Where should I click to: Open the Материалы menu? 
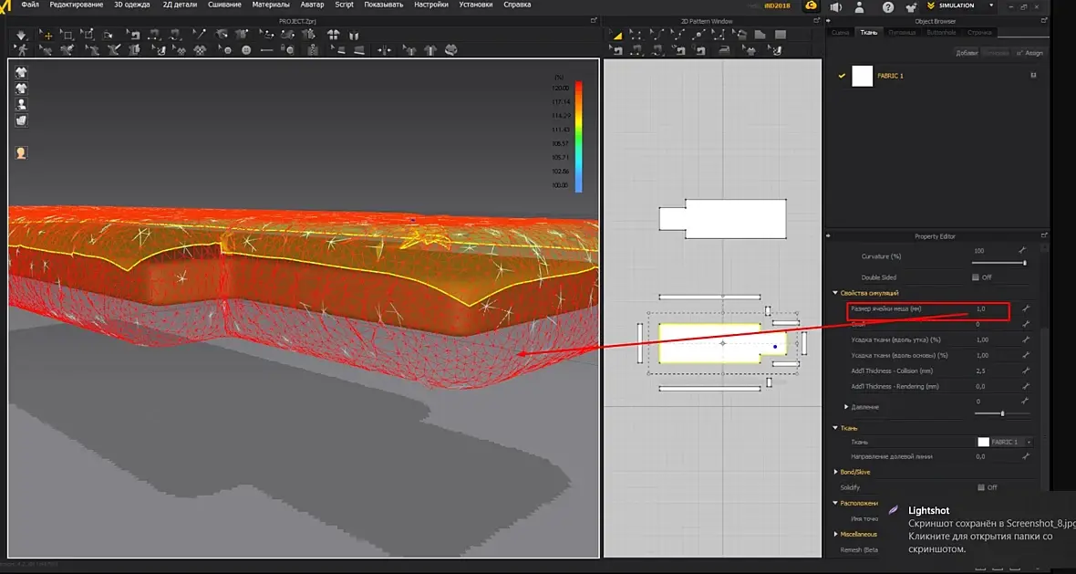tap(270, 5)
